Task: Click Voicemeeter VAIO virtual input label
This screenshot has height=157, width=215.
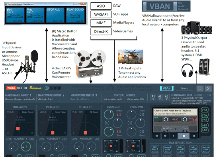Action: click(113, 99)
